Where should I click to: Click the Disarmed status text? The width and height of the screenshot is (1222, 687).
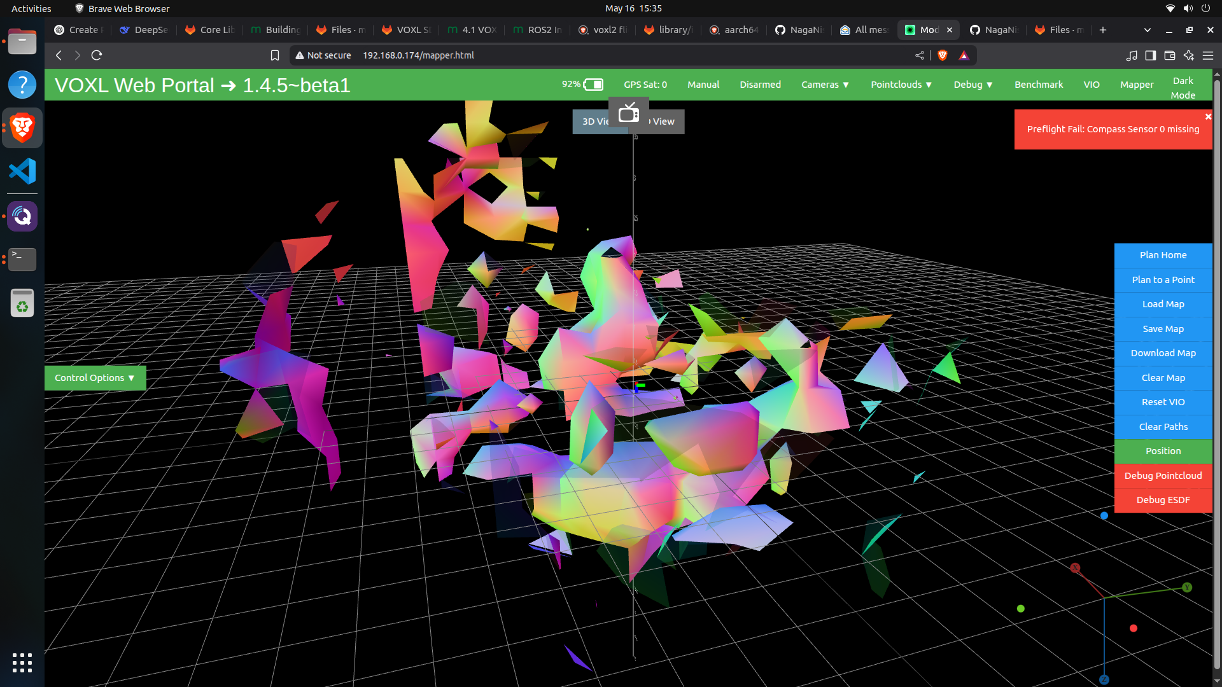click(x=760, y=85)
